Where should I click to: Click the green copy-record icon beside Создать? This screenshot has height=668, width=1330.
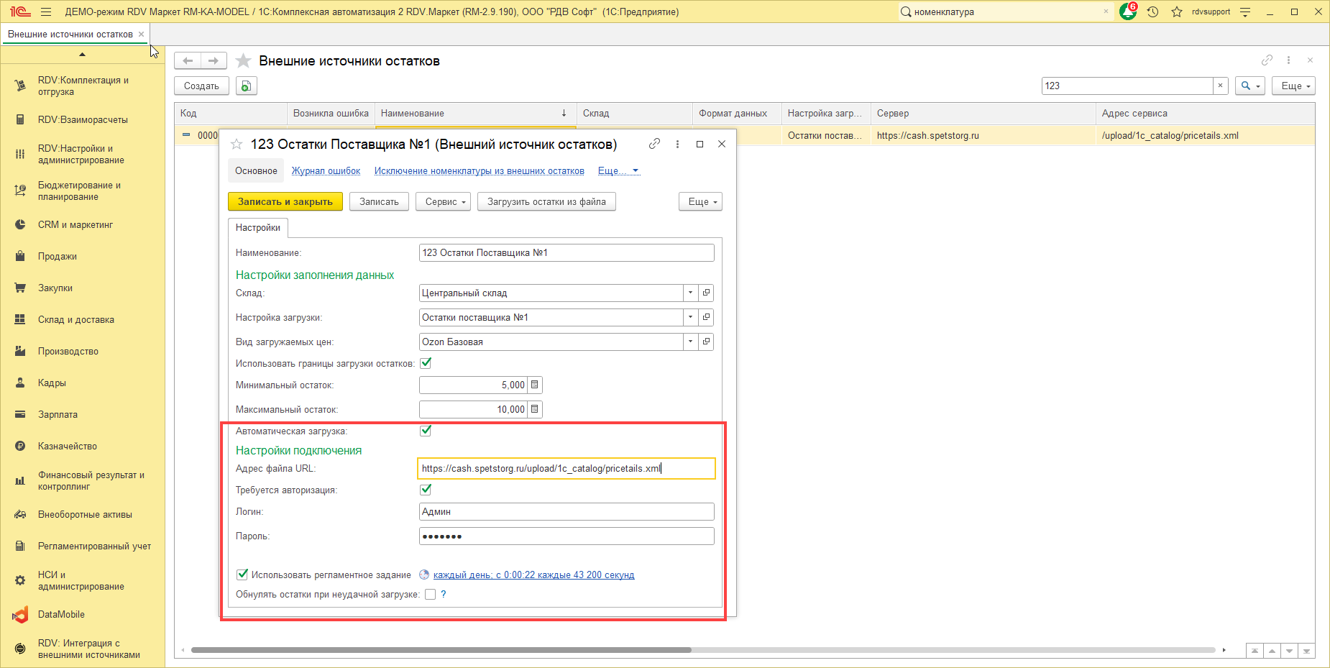[x=246, y=86]
